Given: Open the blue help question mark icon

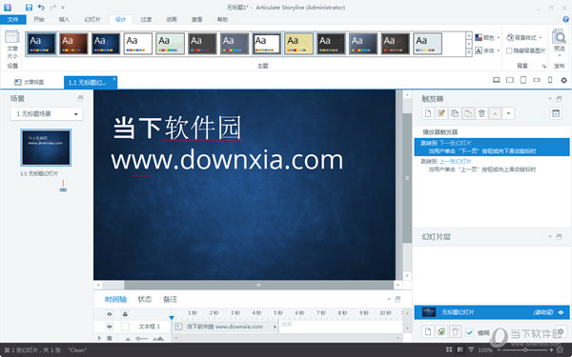Looking at the screenshot, I should coord(565,20).
